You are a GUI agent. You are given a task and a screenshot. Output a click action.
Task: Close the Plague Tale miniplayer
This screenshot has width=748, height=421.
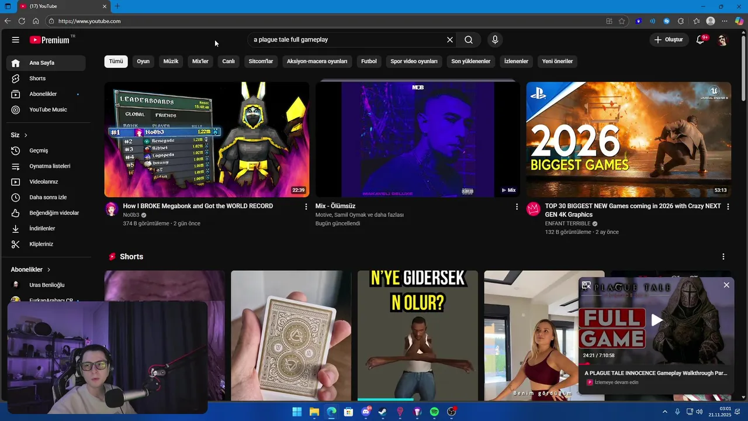pos(726,285)
